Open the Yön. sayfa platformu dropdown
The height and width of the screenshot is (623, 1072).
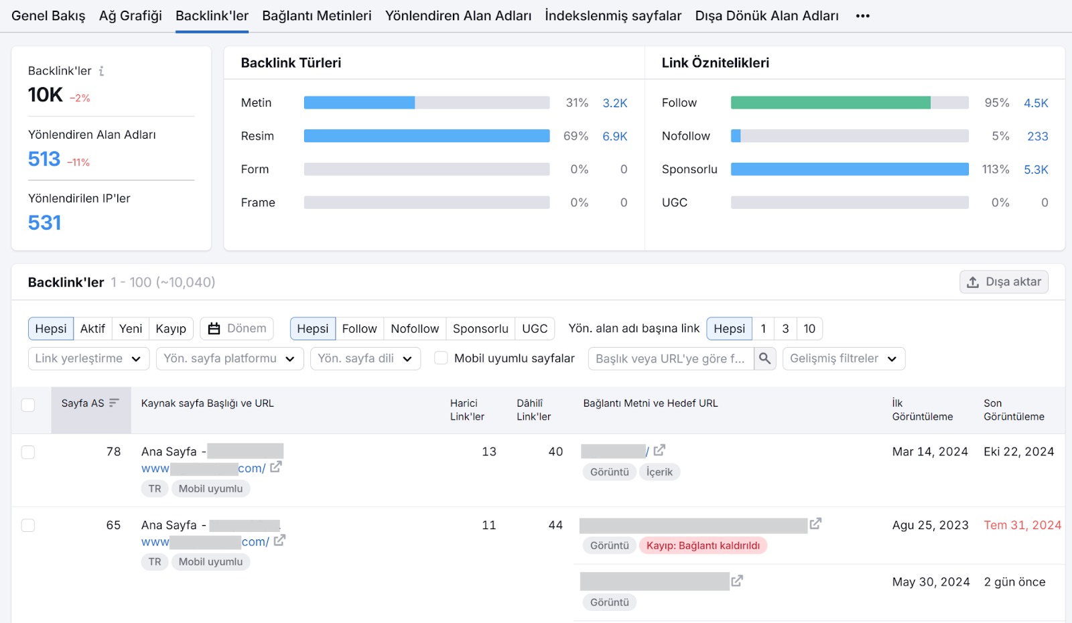(x=229, y=358)
